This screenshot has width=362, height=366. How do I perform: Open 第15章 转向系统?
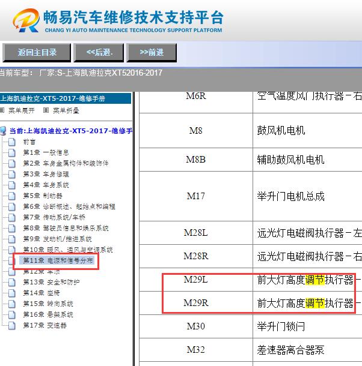click(x=48, y=304)
